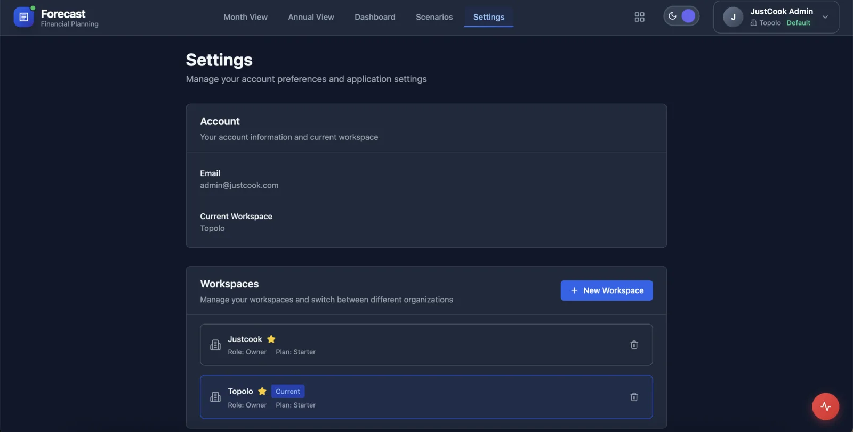Image resolution: width=853 pixels, height=432 pixels.
Task: Toggle the dark mode theme switch
Action: point(681,16)
